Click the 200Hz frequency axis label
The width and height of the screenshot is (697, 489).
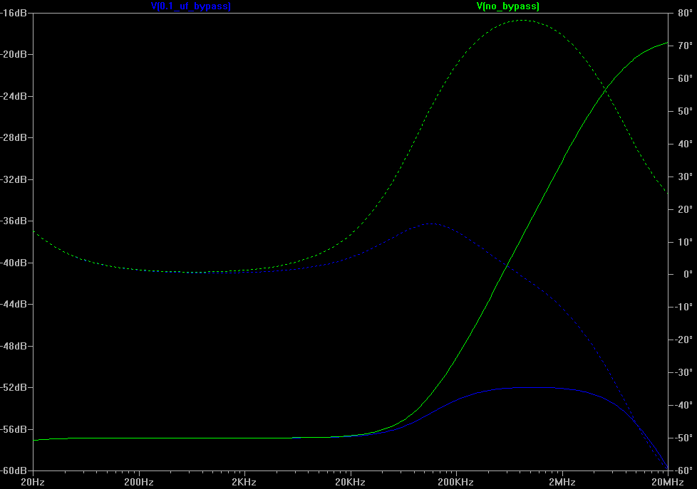click(139, 482)
